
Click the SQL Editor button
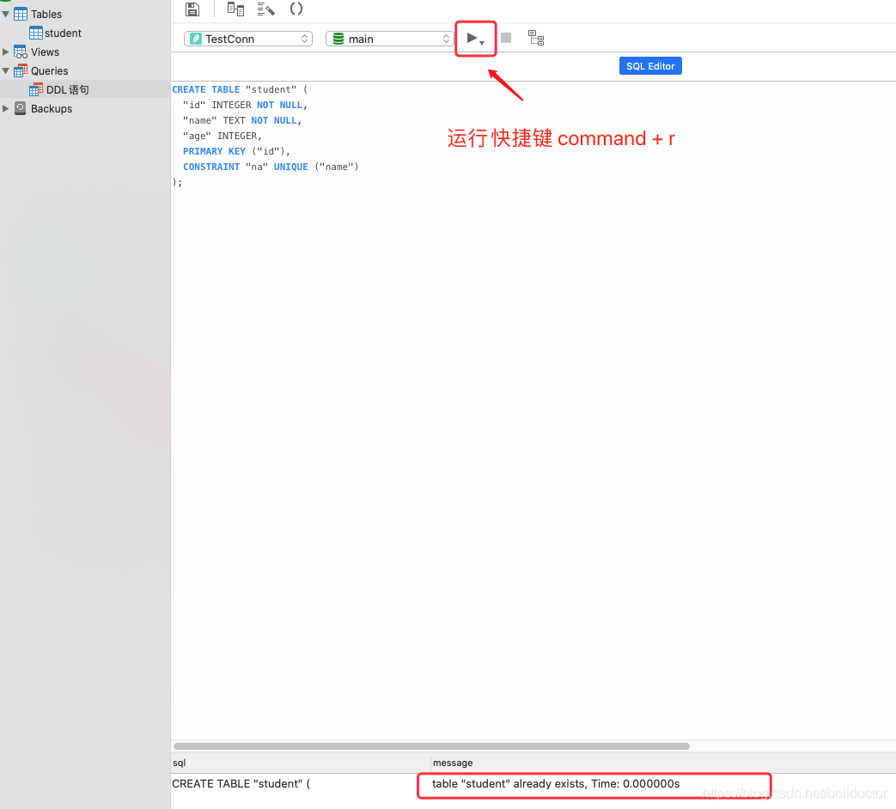pyautogui.click(x=650, y=66)
